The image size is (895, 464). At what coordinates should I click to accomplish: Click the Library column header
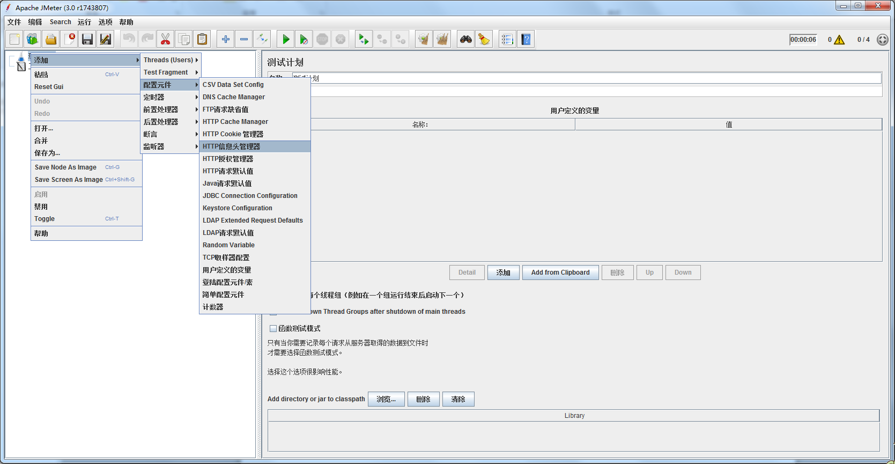574,416
